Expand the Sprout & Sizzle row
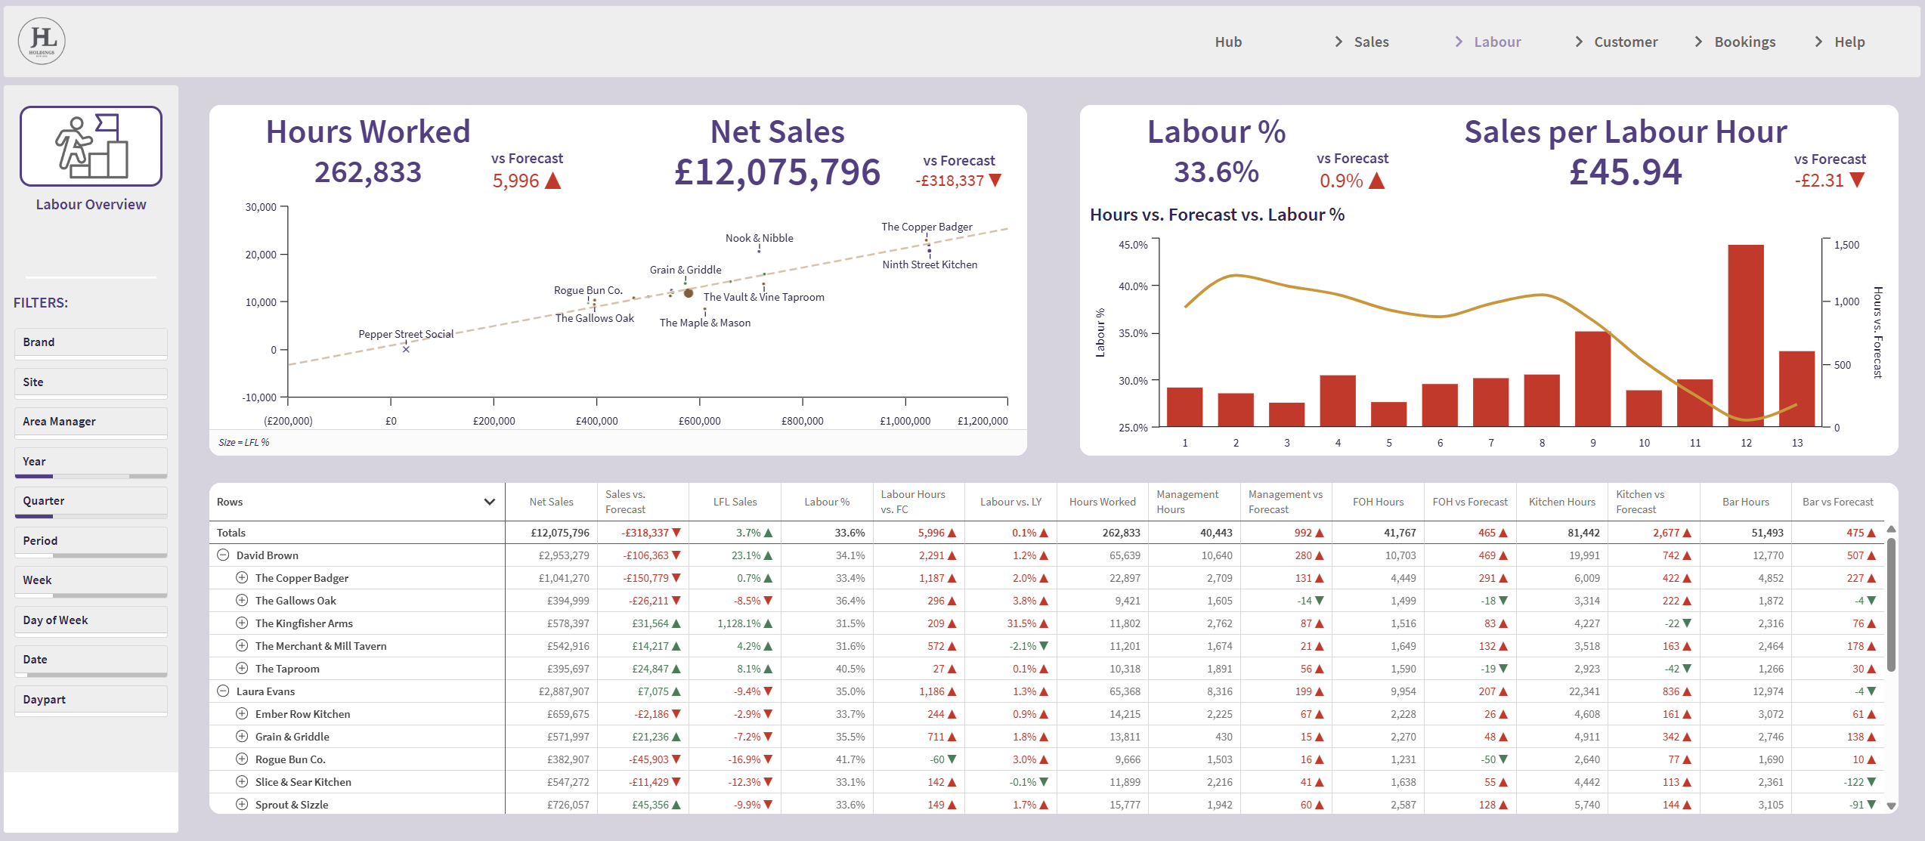Viewport: 1925px width, 841px height. [x=242, y=805]
